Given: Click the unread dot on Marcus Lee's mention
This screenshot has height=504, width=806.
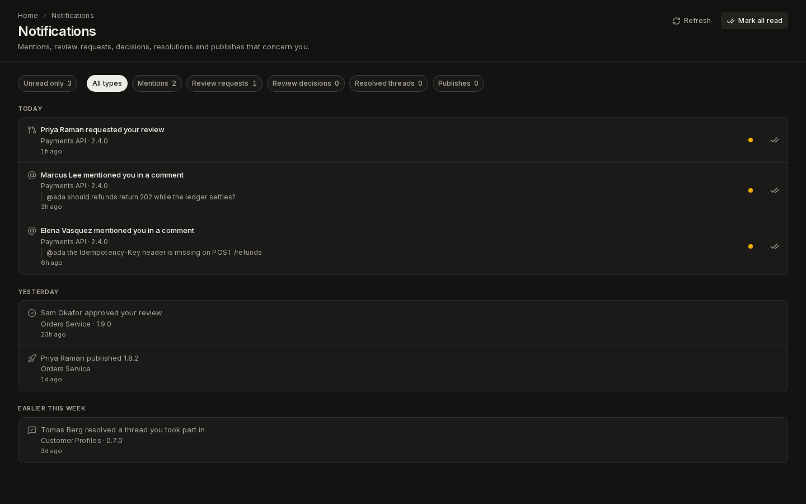Looking at the screenshot, I should [751, 190].
